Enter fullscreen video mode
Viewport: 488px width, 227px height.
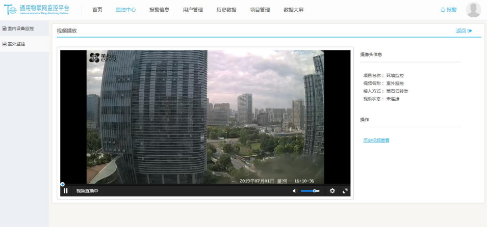click(345, 191)
